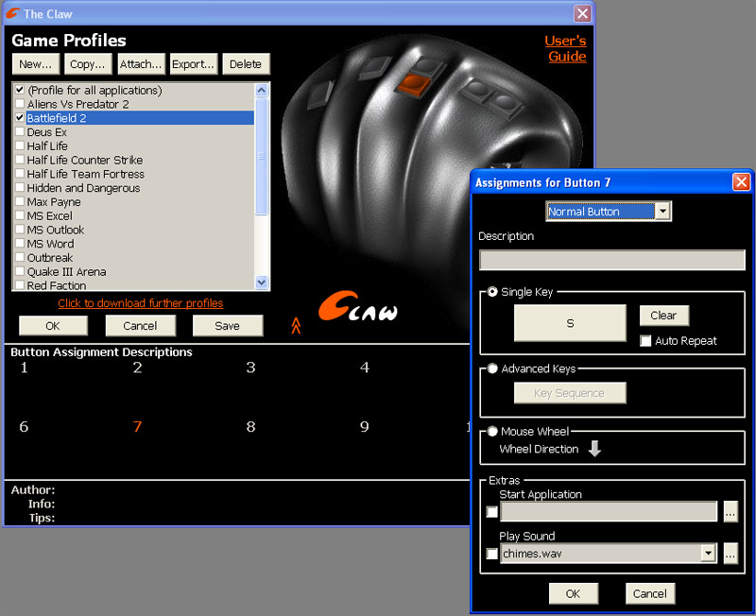Image resolution: width=756 pixels, height=616 pixels.
Task: Enable the Auto Repeat checkbox
Action: (x=645, y=341)
